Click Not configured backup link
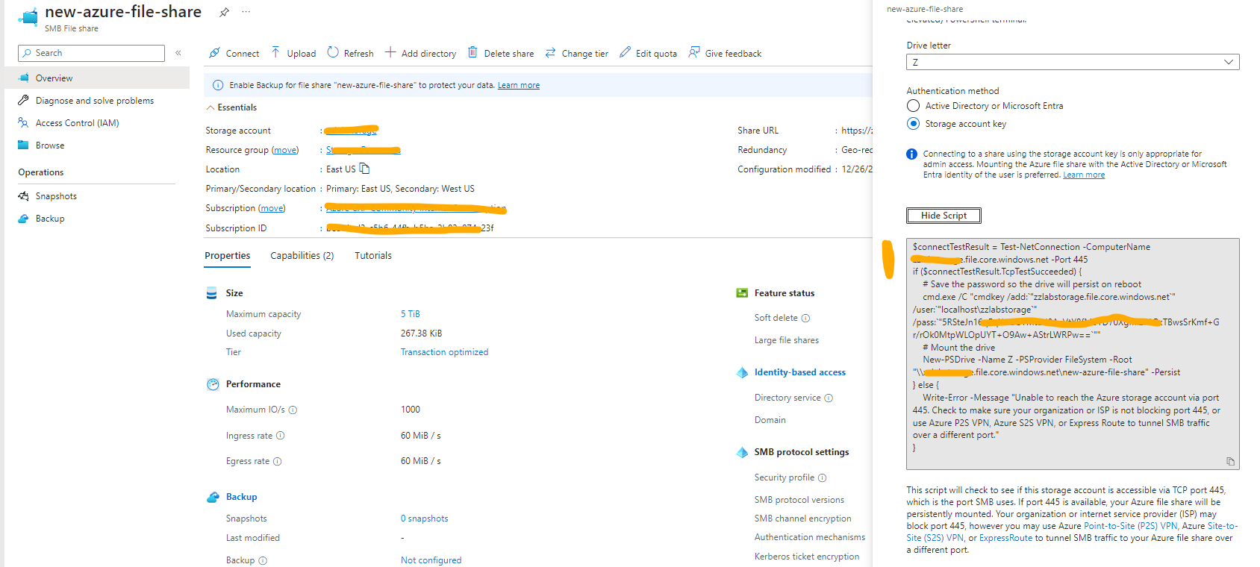The image size is (1260, 567). pos(431,560)
